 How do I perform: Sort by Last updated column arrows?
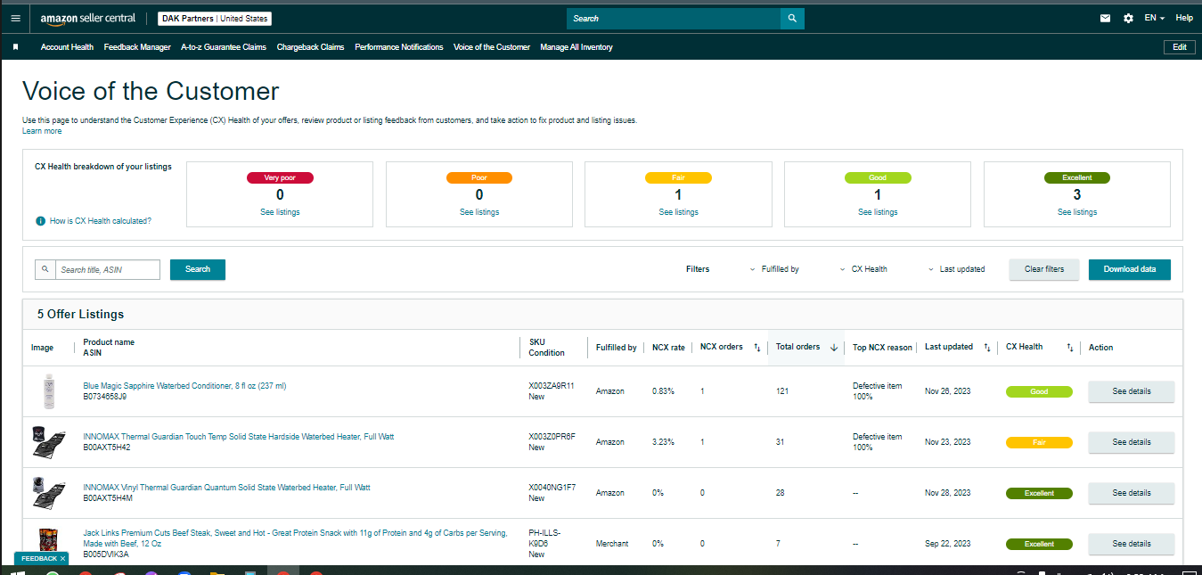click(x=987, y=348)
